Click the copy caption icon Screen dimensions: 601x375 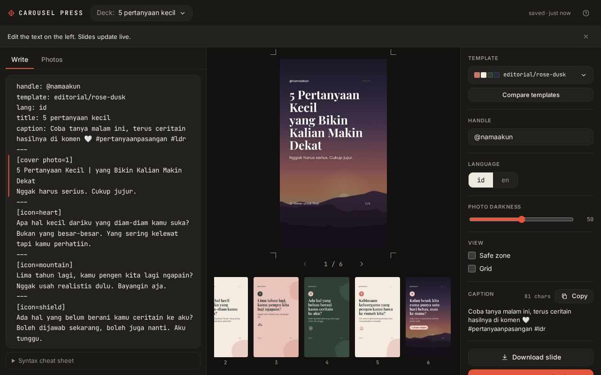[x=564, y=296]
